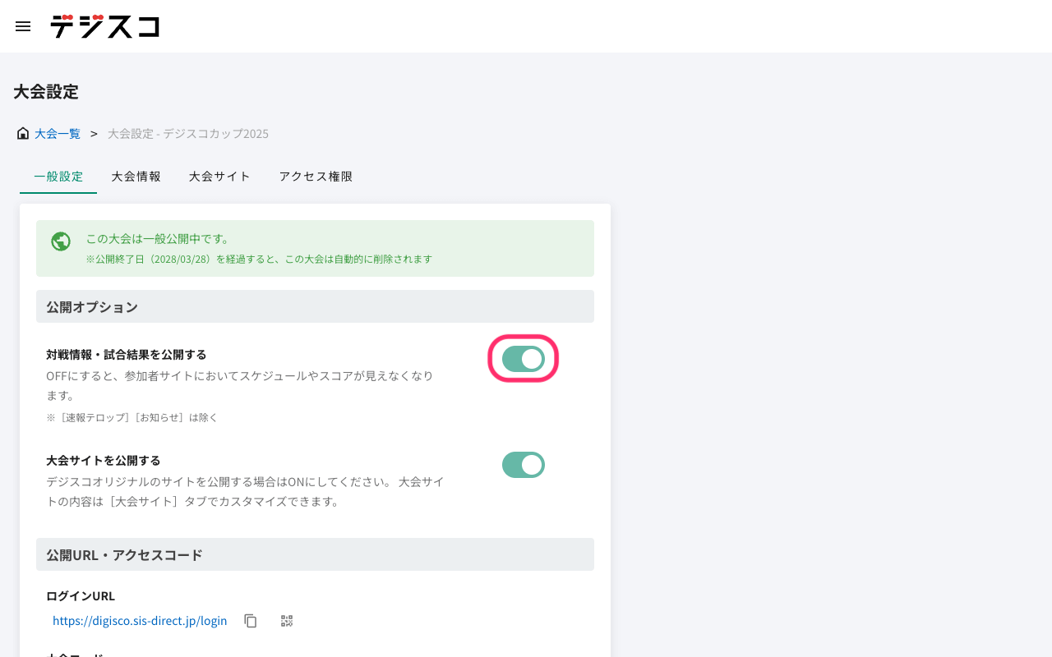Open the hamburger navigation menu
This screenshot has height=657, width=1052.
(23, 26)
